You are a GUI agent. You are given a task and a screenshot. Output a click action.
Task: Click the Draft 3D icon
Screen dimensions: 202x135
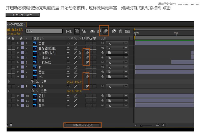click(84, 31)
